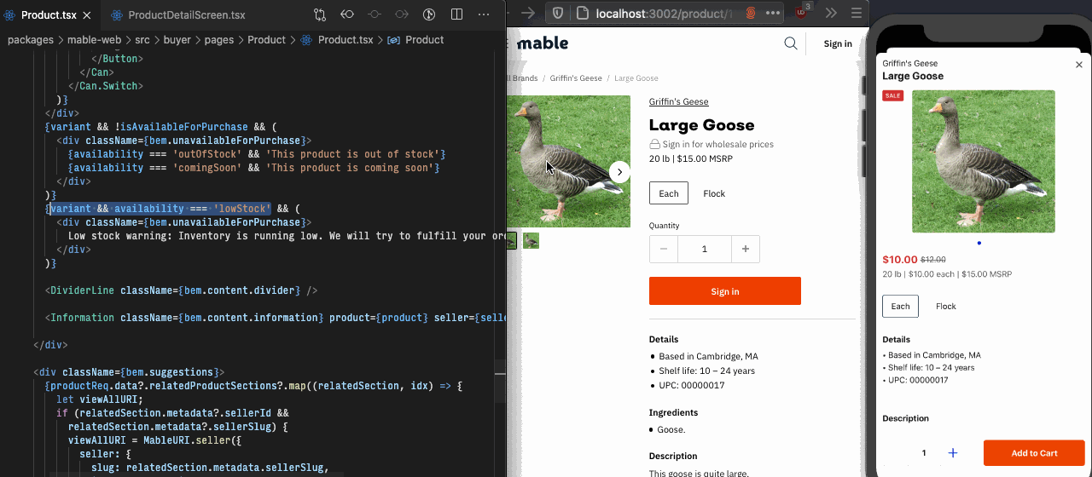Click the page info icon in the address bar
This screenshot has width=1092, height=477.
[583, 13]
